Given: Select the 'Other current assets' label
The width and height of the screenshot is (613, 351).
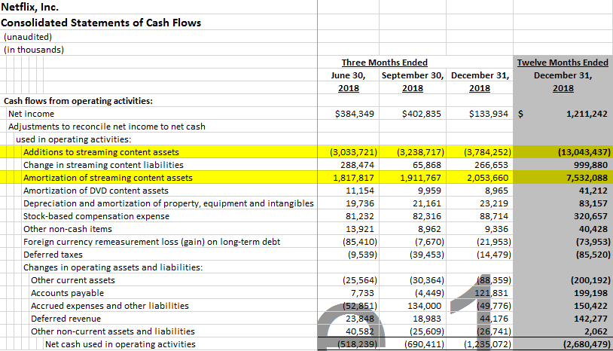Looking at the screenshot, I should [x=73, y=280].
